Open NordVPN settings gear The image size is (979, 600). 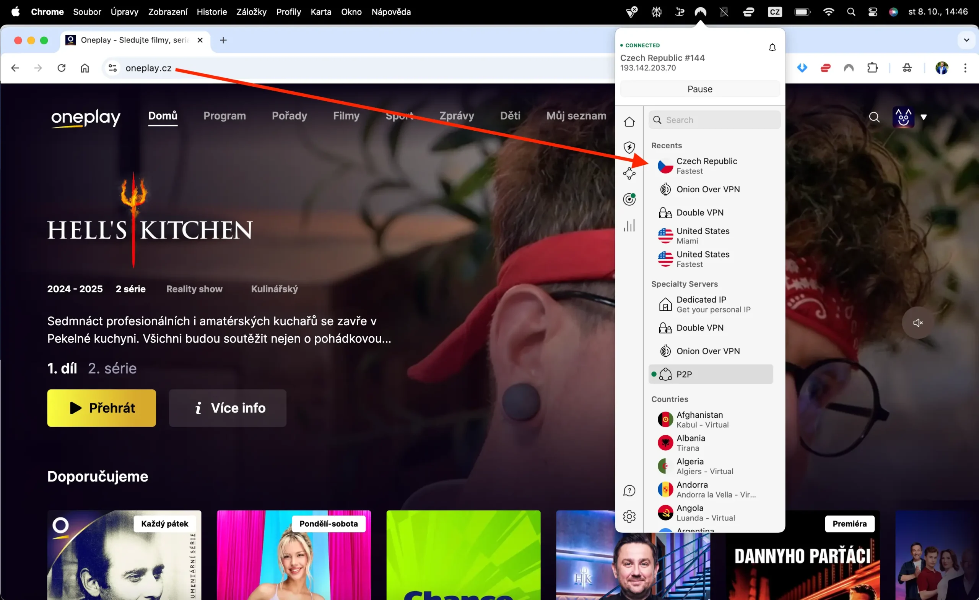(x=629, y=516)
